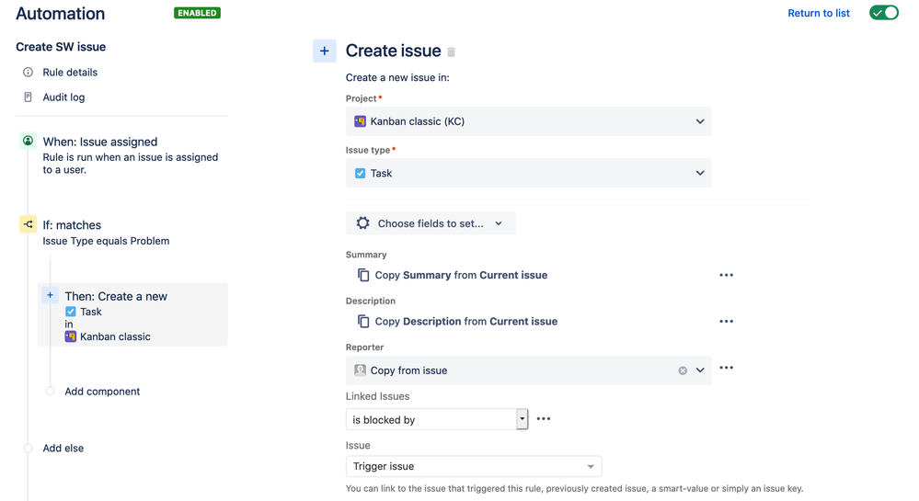Open Rule details
919x501 pixels.
(x=70, y=72)
